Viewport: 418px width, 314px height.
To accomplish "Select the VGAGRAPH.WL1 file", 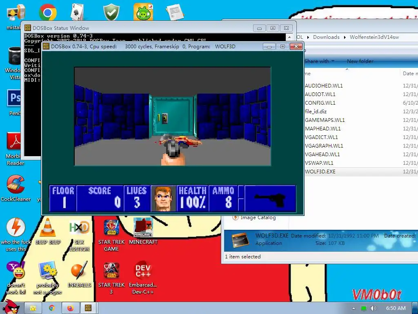I will tap(324, 146).
